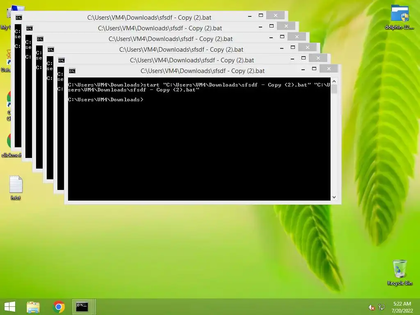Minimize the rearmost command prompt window
Screen dimensions: 420x315
[x=250, y=16]
